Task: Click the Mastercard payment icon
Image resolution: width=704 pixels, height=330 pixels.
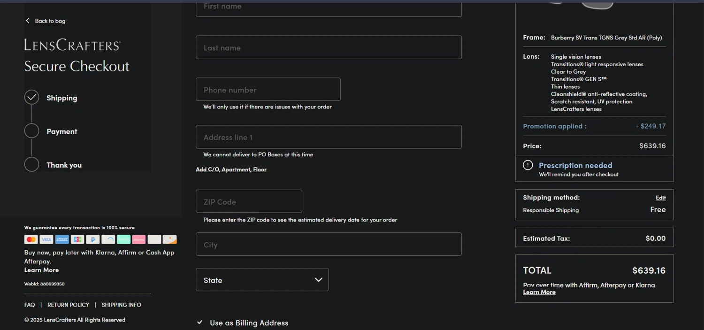Action: tap(31, 239)
